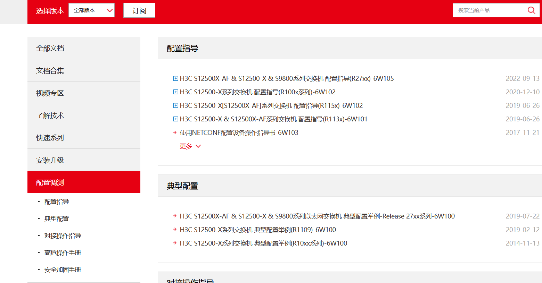Switch to 安装升级 sidebar section
Image resolution: width=542 pixels, height=283 pixels.
coord(84,160)
